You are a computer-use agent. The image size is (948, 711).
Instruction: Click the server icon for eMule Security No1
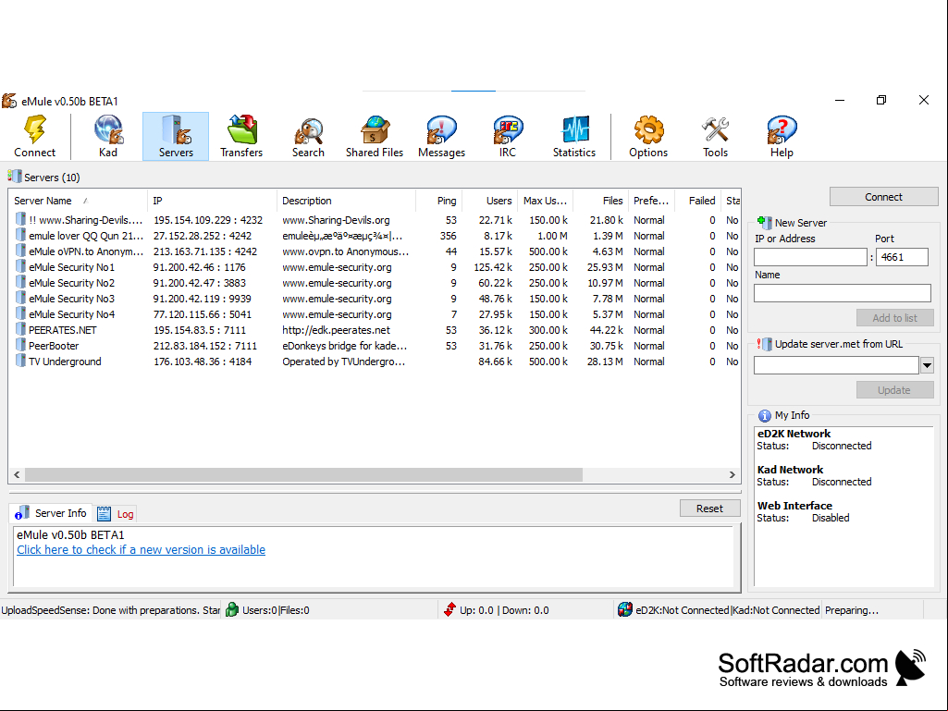20,266
